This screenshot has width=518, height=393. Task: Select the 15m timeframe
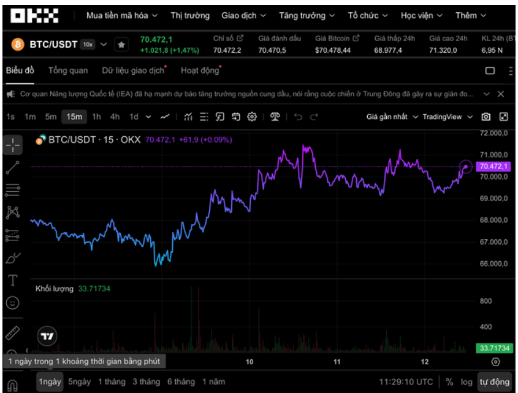tap(74, 116)
